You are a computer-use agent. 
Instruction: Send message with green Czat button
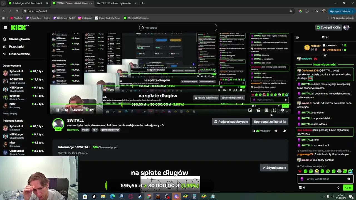point(348,187)
